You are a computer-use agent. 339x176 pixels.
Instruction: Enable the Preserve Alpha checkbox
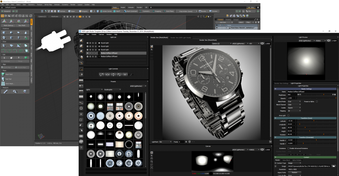coord(317,102)
